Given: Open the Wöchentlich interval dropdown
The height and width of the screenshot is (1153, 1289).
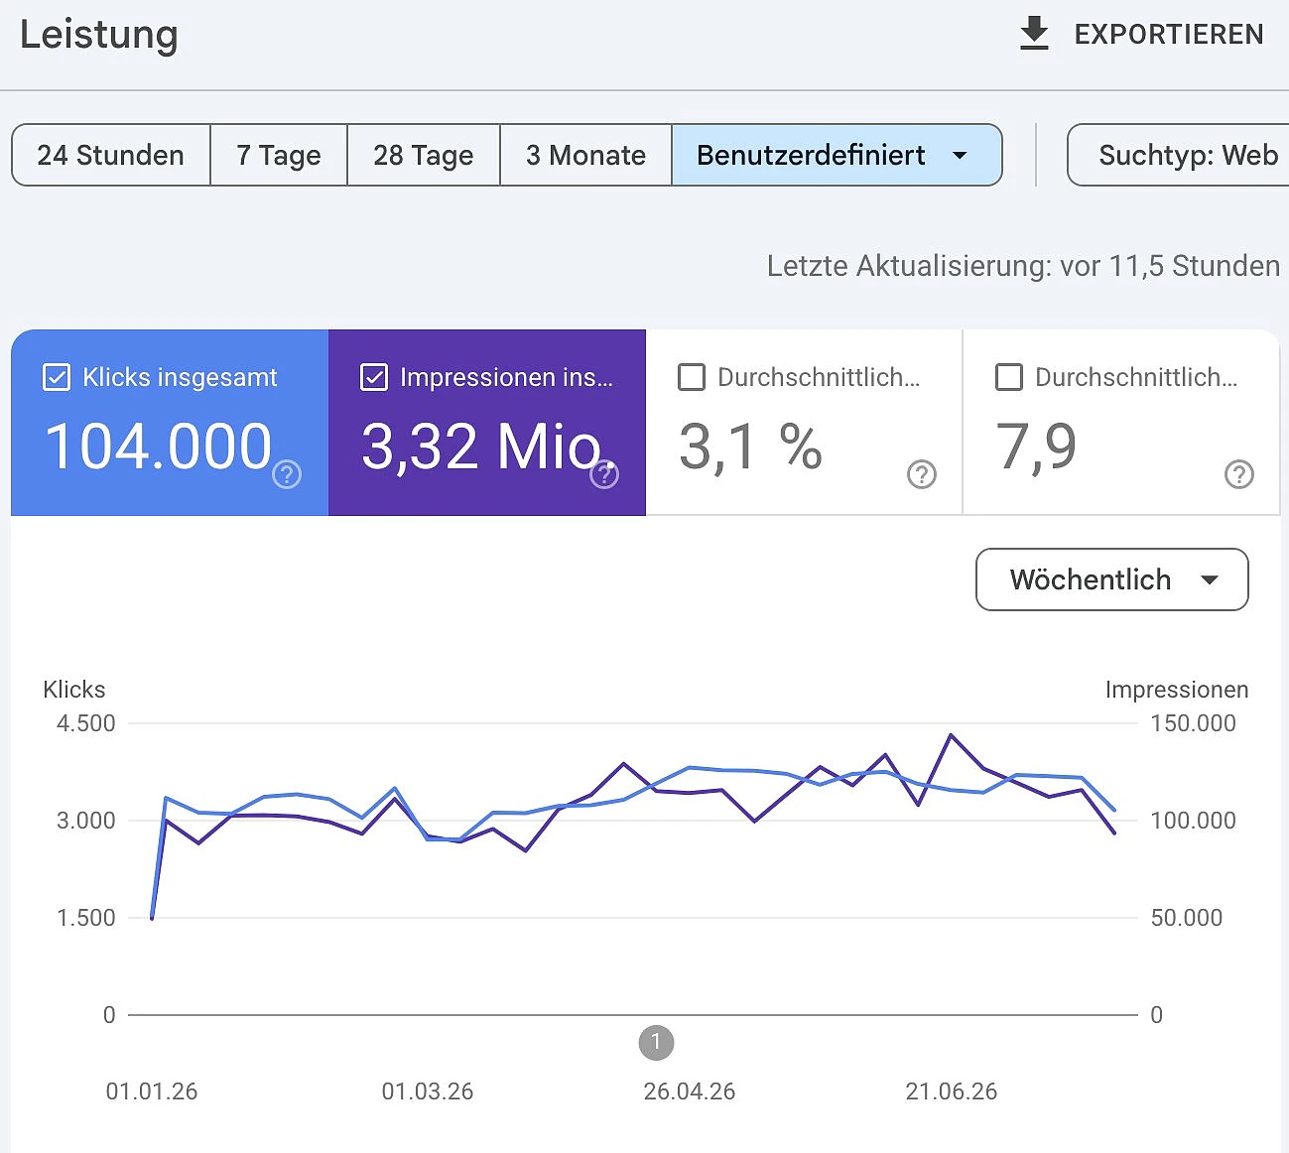Looking at the screenshot, I should 1112,579.
